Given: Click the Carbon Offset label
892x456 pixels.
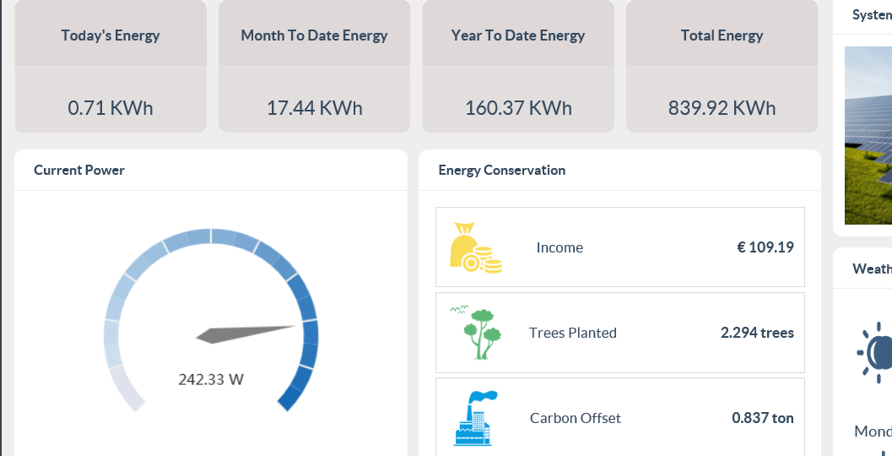Looking at the screenshot, I should [576, 418].
